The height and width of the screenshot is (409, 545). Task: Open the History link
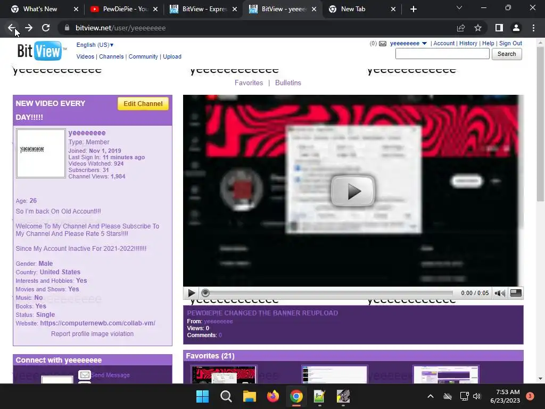[468, 44]
